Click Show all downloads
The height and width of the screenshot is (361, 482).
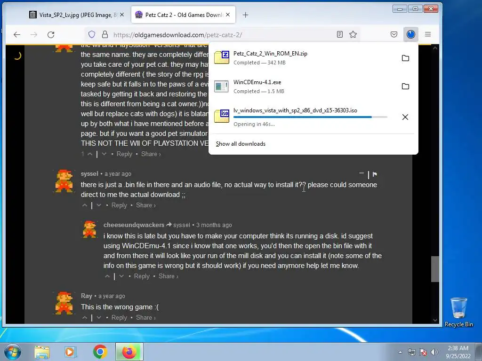click(x=241, y=144)
